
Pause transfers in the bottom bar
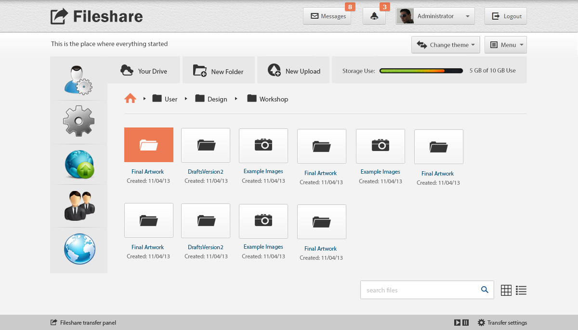pos(465,323)
